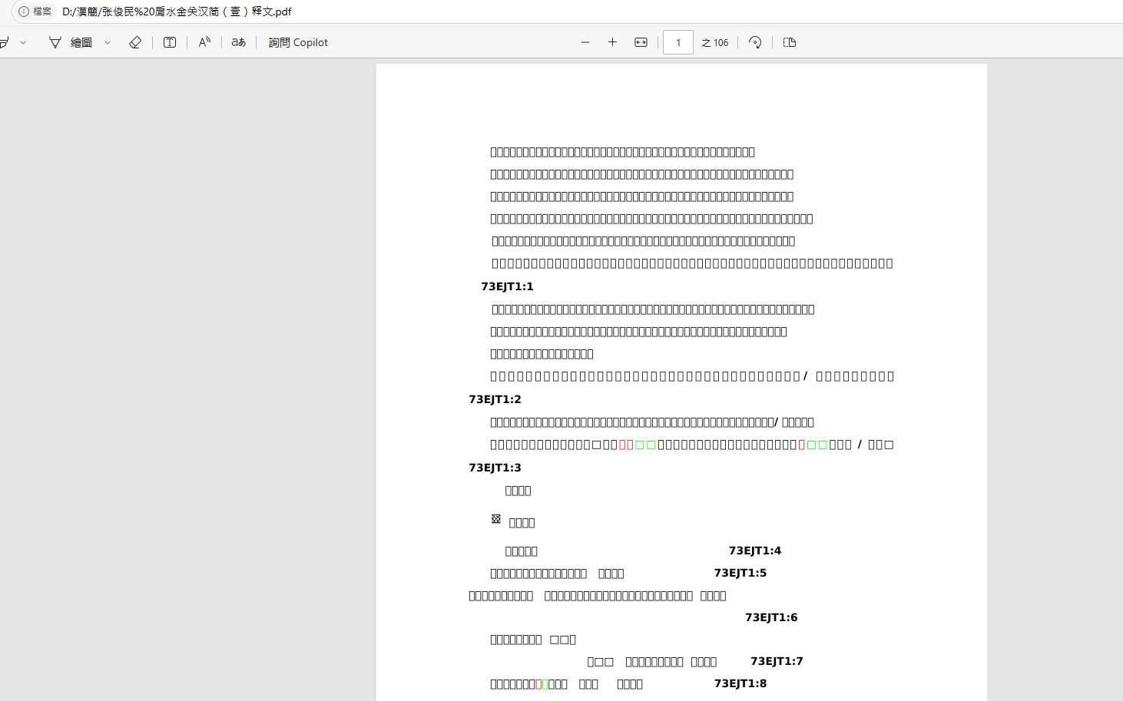Toggle the page view layout icon
This screenshot has height=701, width=1123.
click(790, 42)
